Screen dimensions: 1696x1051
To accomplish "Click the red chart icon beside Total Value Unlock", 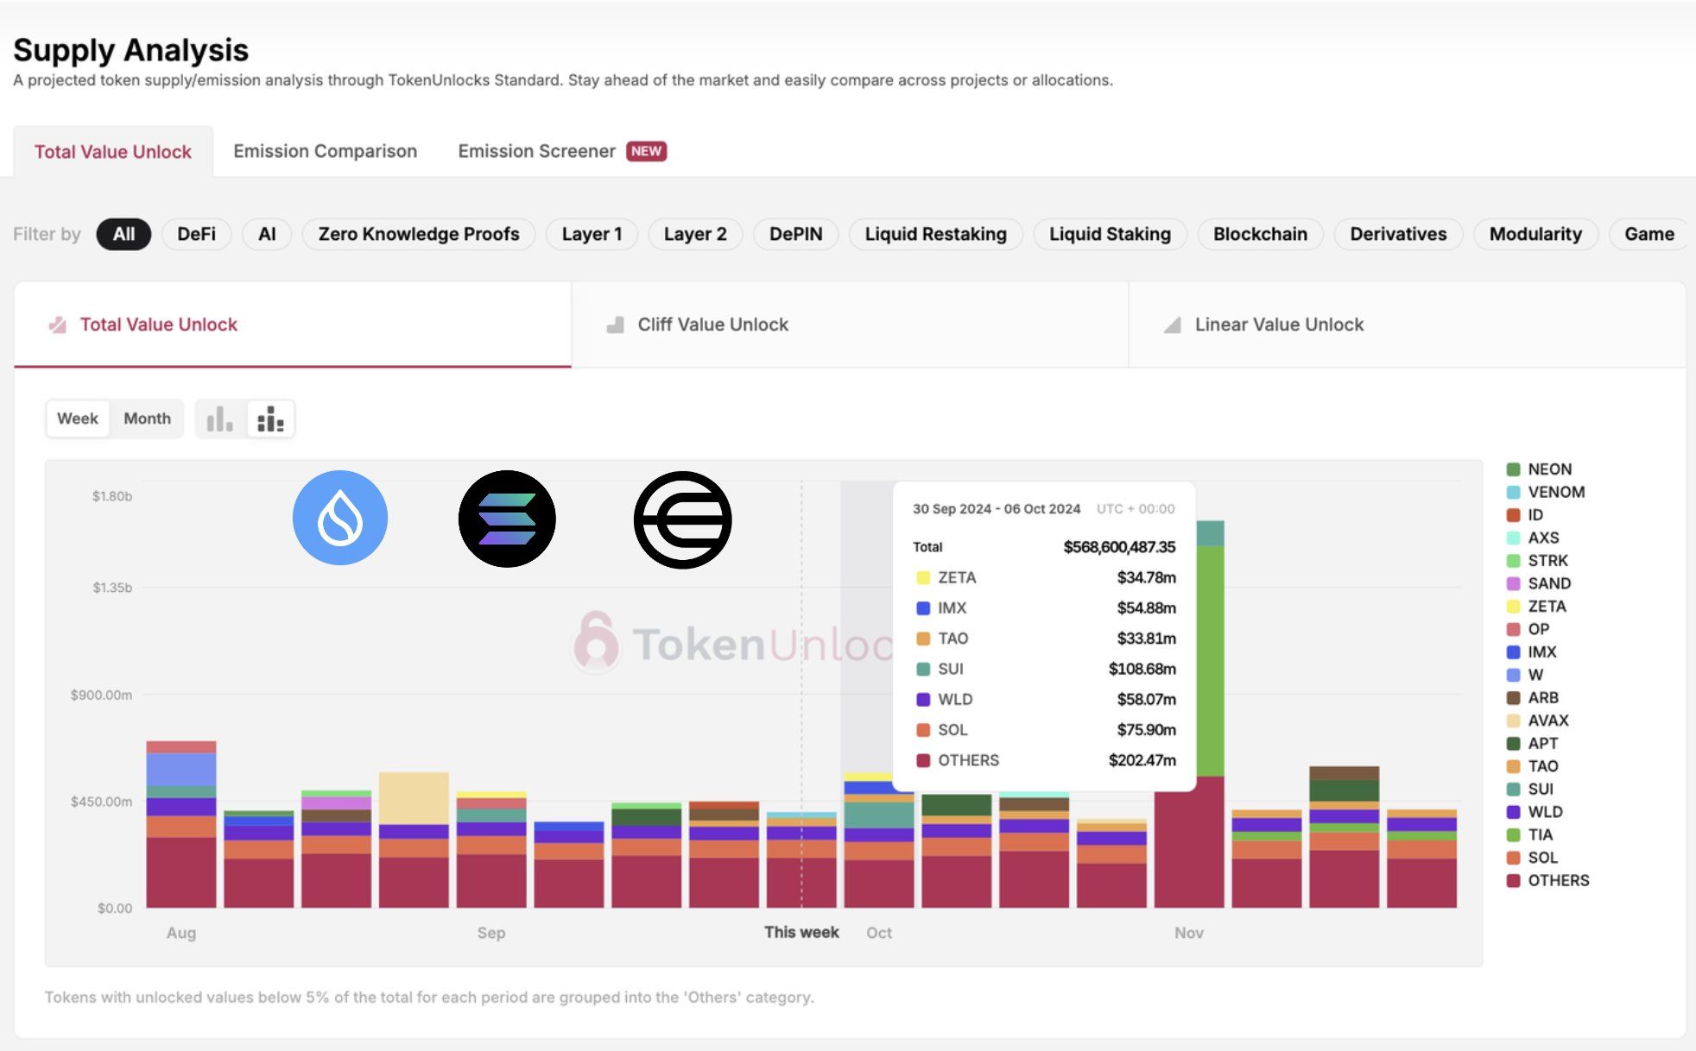I will point(55,324).
